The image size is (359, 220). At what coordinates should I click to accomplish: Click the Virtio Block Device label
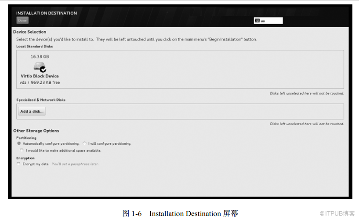pos(40,76)
